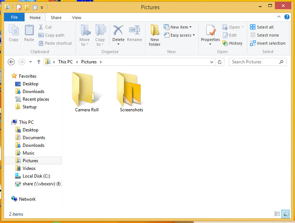Switch to the Share ribbon tab
The height and width of the screenshot is (223, 295).
[x=56, y=17]
